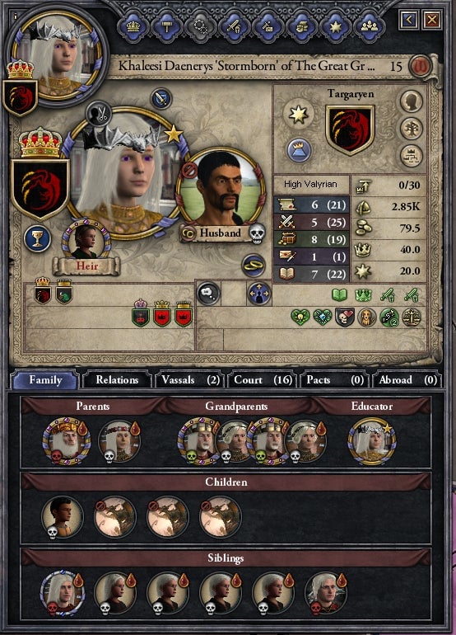Click the blue shield duel icon

[x=161, y=98]
